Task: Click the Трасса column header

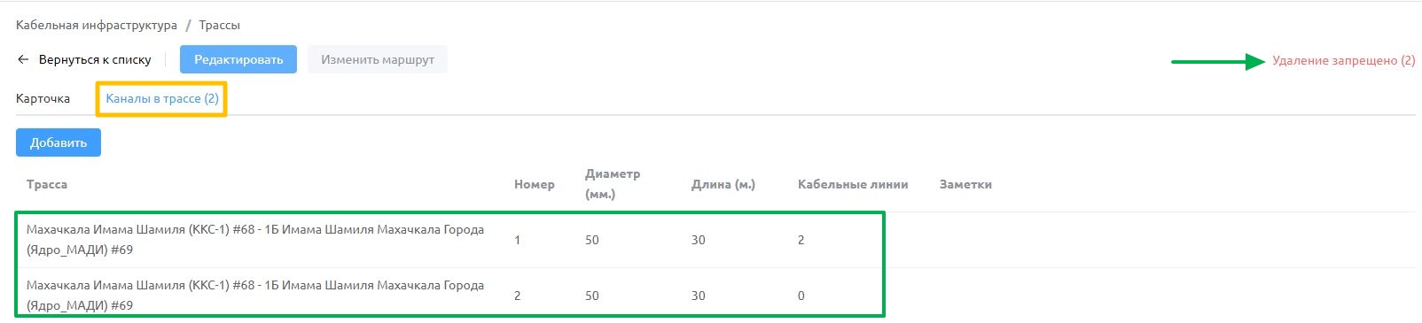Action: tap(47, 184)
